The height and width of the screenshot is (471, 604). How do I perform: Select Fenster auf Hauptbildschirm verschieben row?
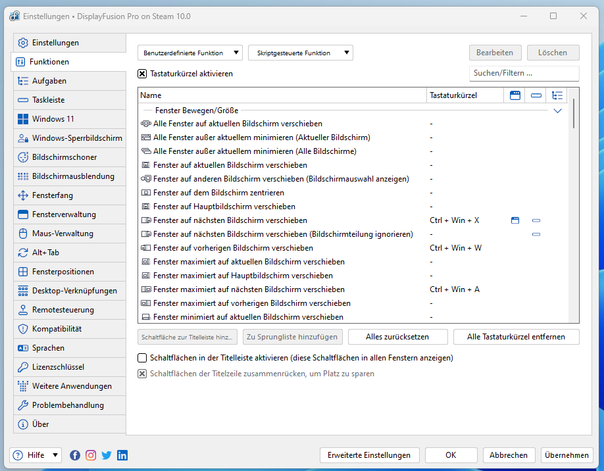353,207
